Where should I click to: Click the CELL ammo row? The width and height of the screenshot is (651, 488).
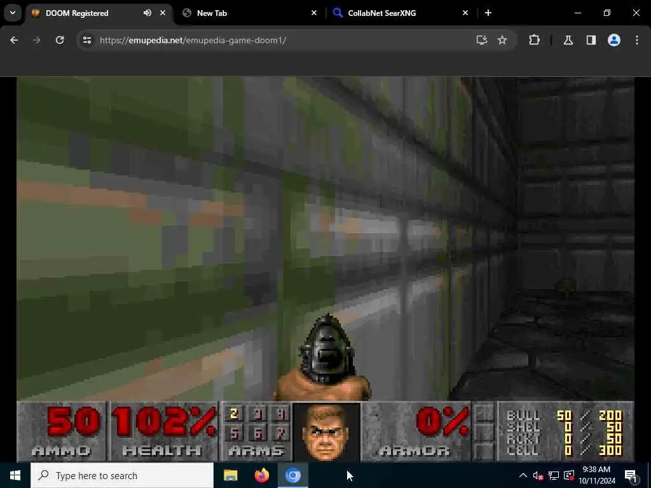click(565, 450)
